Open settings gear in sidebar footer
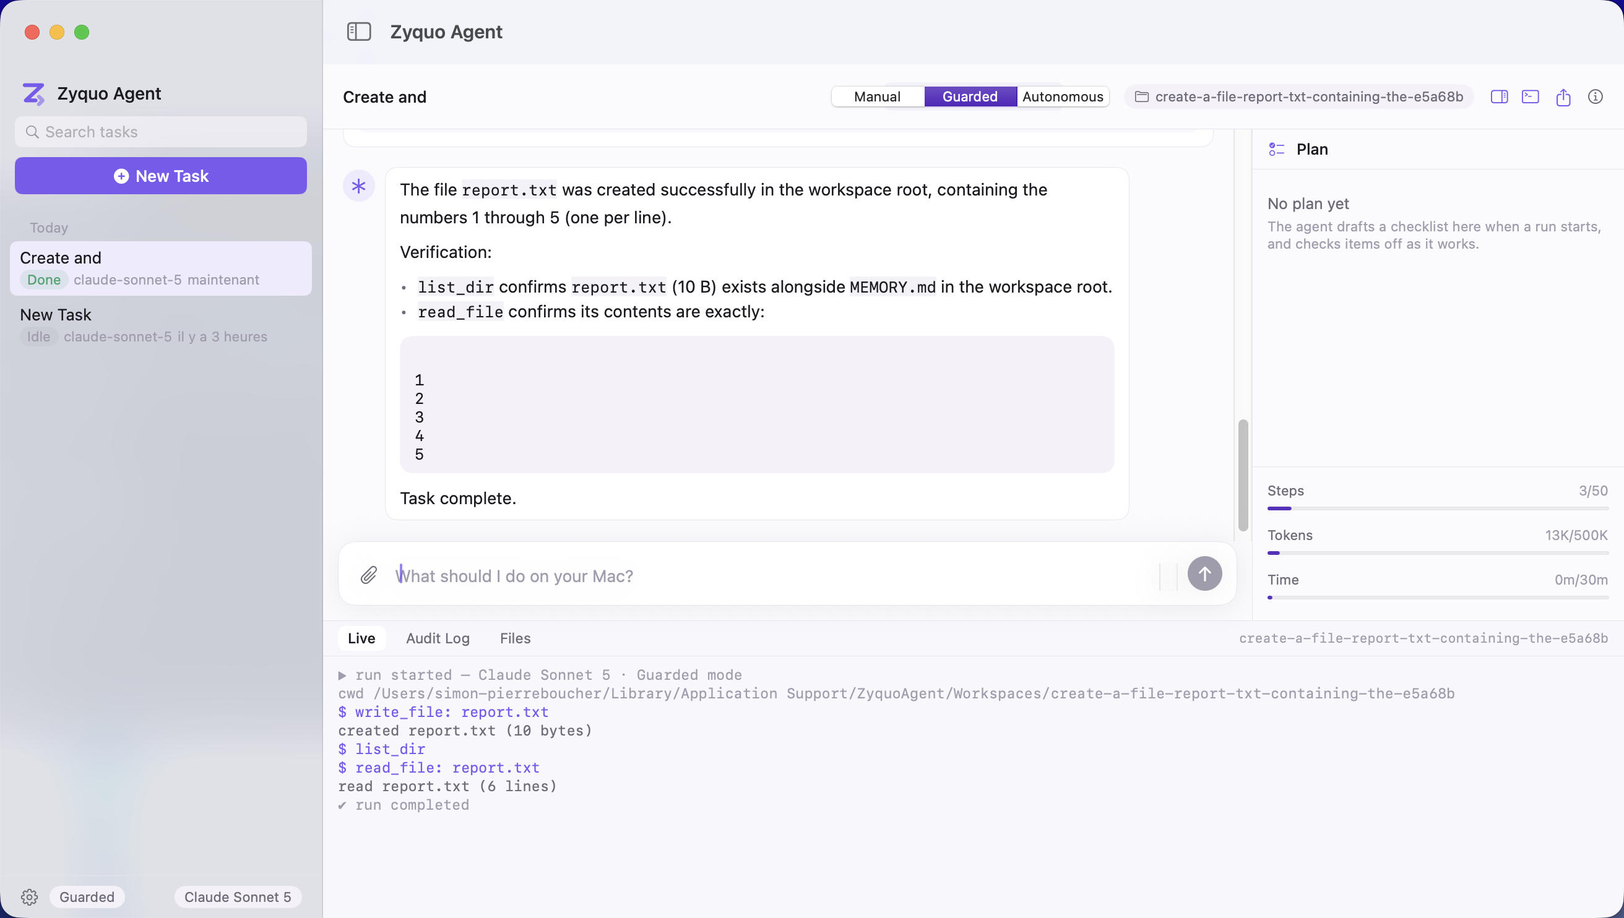The width and height of the screenshot is (1624, 918). 30,896
